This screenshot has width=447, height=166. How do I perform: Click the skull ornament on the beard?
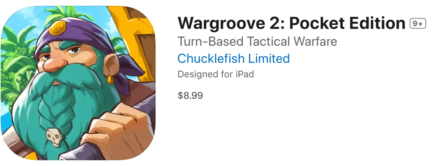coord(53,137)
